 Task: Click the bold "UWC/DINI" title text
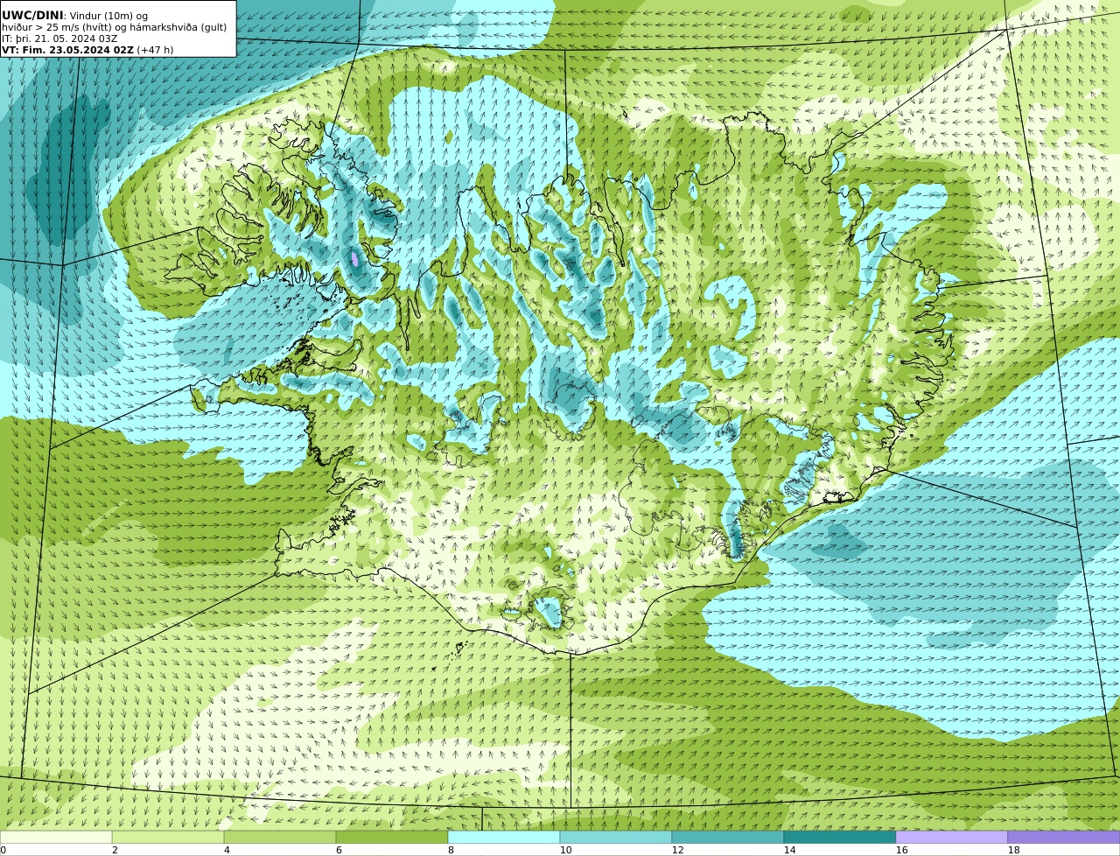click(32, 15)
